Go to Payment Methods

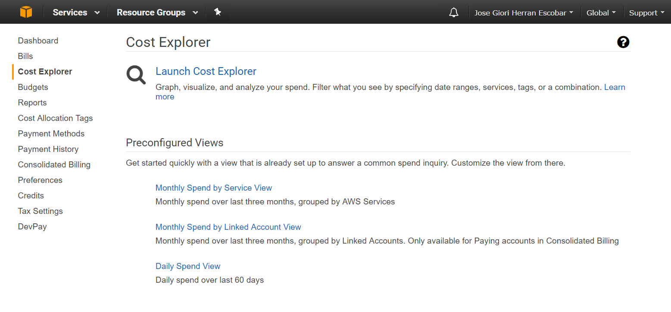coord(51,134)
